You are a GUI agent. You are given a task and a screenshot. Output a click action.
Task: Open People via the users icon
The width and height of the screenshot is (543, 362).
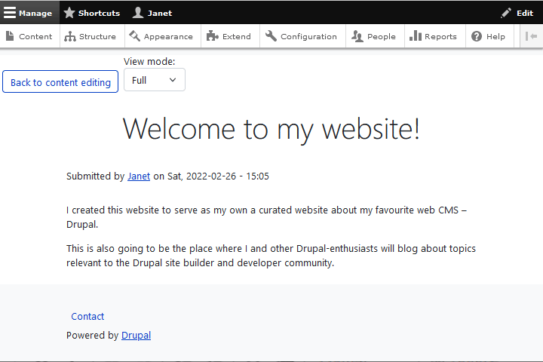(x=357, y=36)
